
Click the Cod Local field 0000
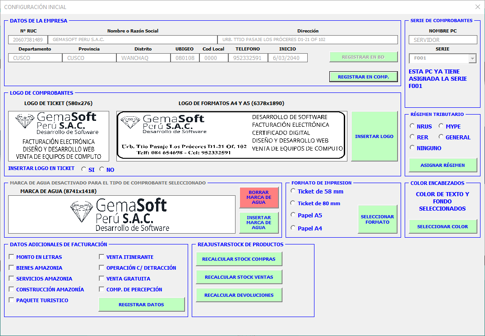[x=214, y=58]
